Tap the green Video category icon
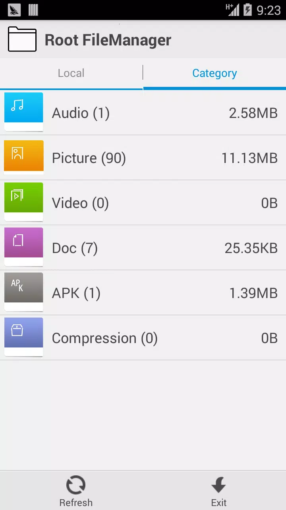The height and width of the screenshot is (510, 286). point(23,202)
